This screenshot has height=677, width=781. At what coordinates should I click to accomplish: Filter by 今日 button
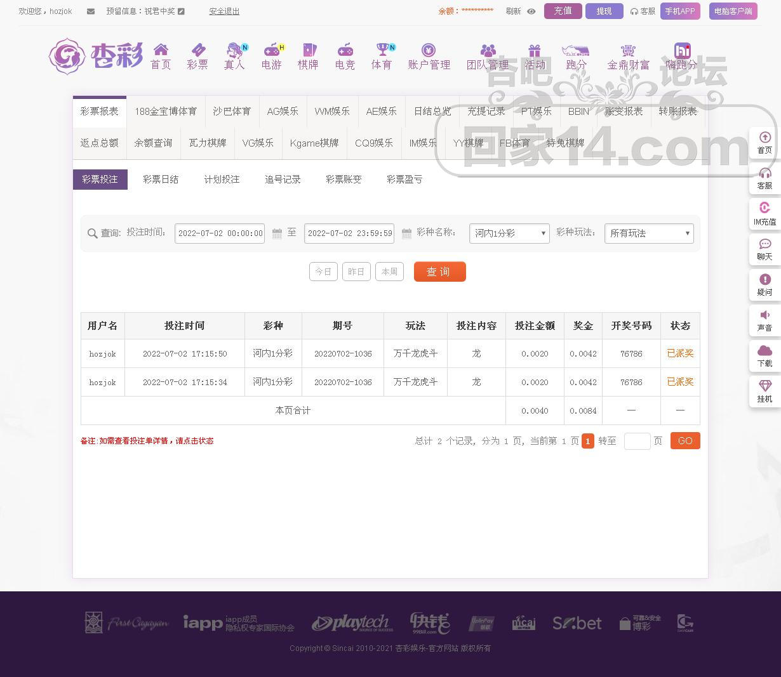tap(323, 272)
